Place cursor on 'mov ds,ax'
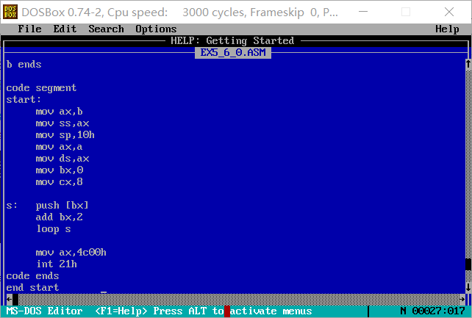 62,159
